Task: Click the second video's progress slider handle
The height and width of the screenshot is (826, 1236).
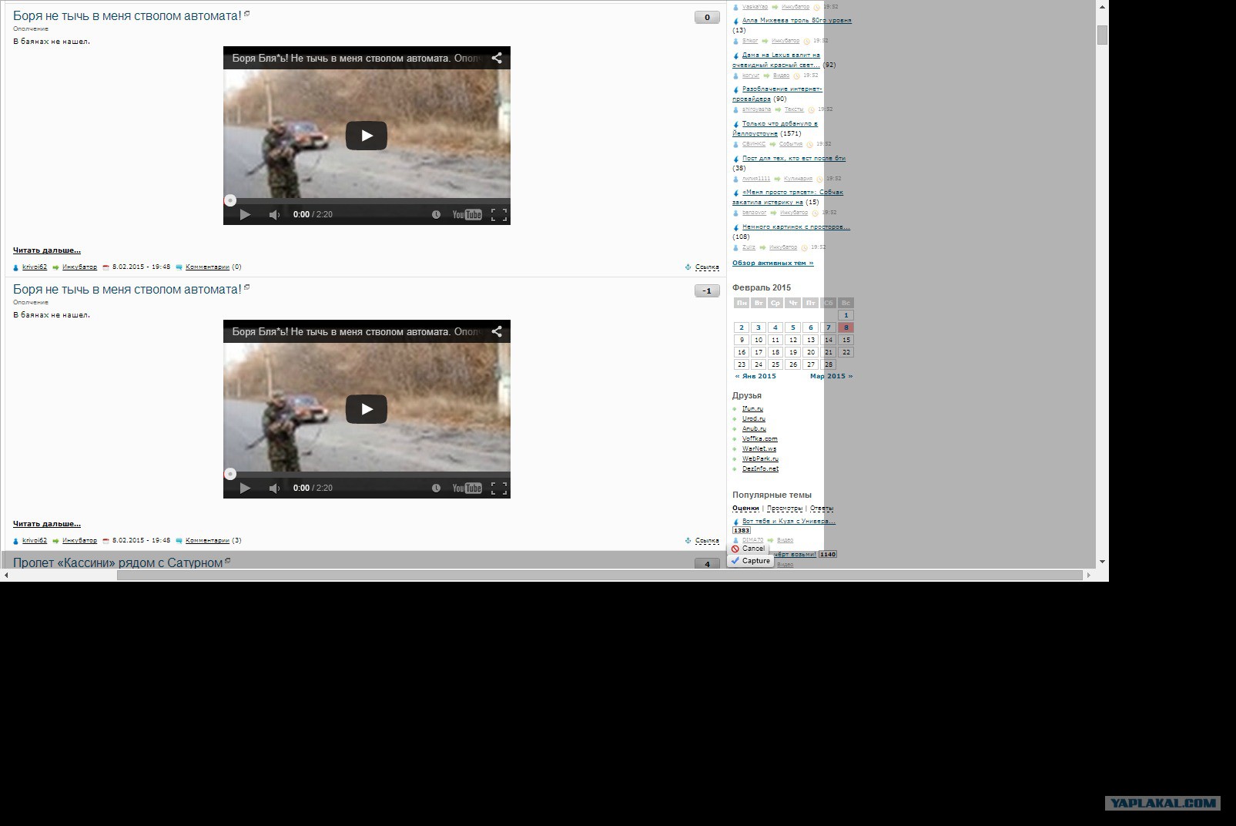Action: pyautogui.click(x=229, y=474)
